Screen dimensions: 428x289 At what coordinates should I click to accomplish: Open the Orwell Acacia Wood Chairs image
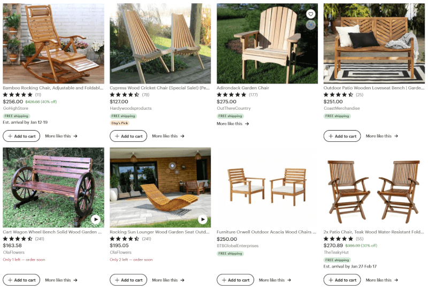267,187
